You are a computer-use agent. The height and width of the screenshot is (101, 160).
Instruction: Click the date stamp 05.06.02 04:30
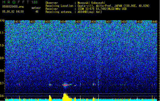pos(13,12)
